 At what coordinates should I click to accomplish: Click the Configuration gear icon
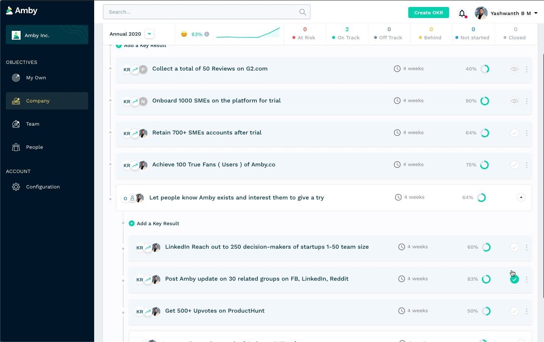click(x=16, y=187)
